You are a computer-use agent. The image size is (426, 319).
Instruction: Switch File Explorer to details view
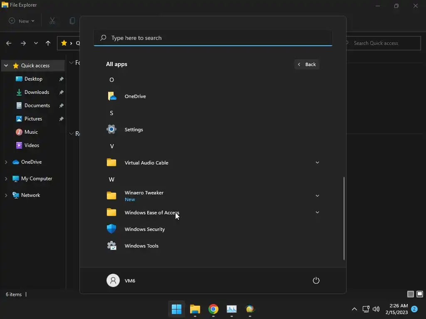click(x=411, y=294)
